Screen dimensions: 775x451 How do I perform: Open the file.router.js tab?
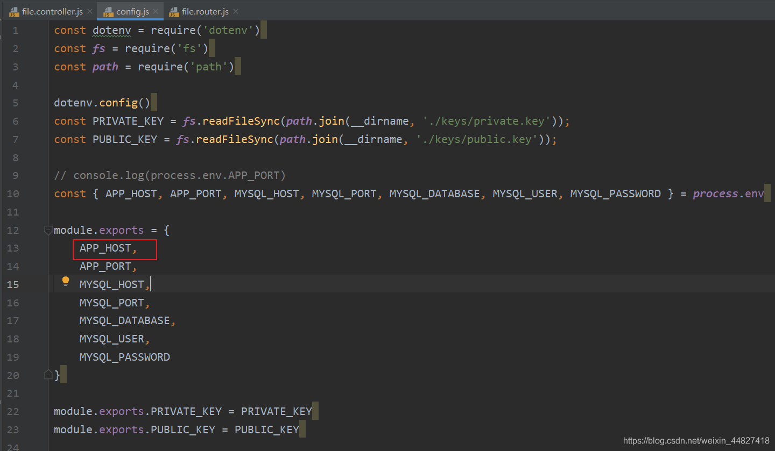coord(203,11)
